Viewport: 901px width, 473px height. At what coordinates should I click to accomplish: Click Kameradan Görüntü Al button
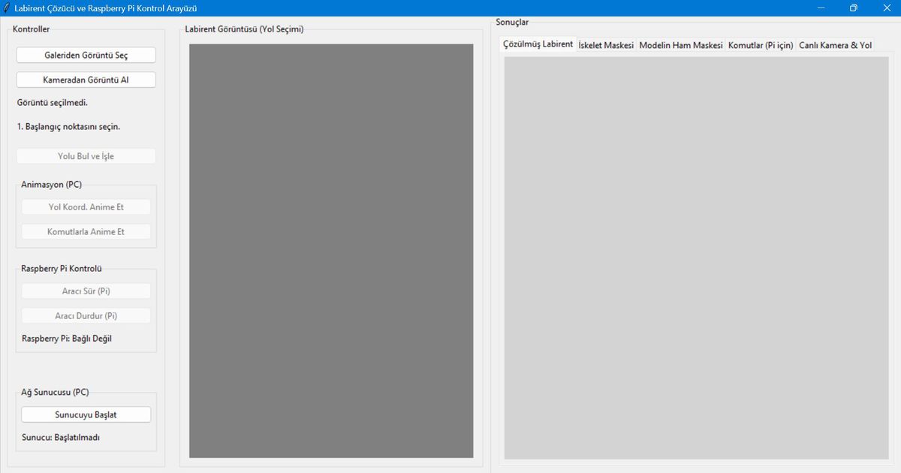point(86,80)
